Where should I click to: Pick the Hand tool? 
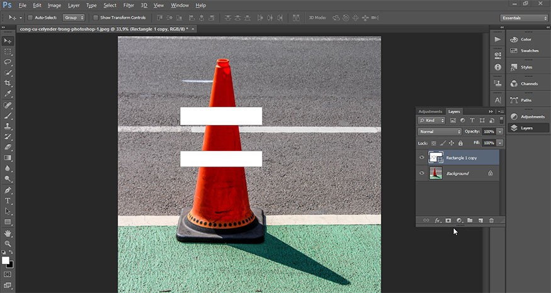point(8,233)
